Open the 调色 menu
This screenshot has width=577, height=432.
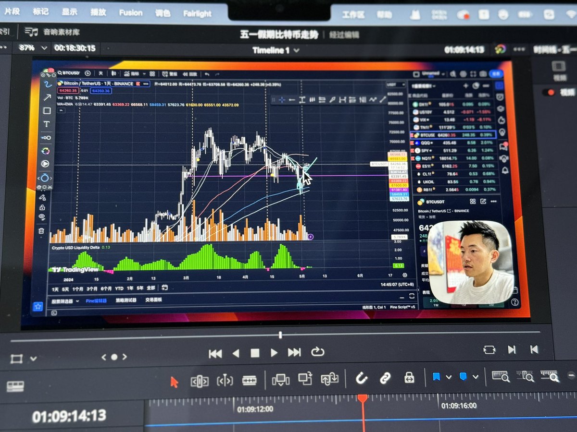tap(163, 13)
